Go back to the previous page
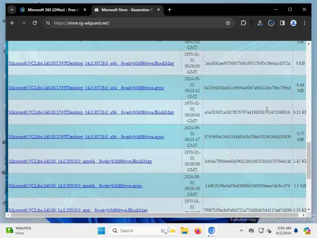This screenshot has height=238, width=317. (12, 23)
